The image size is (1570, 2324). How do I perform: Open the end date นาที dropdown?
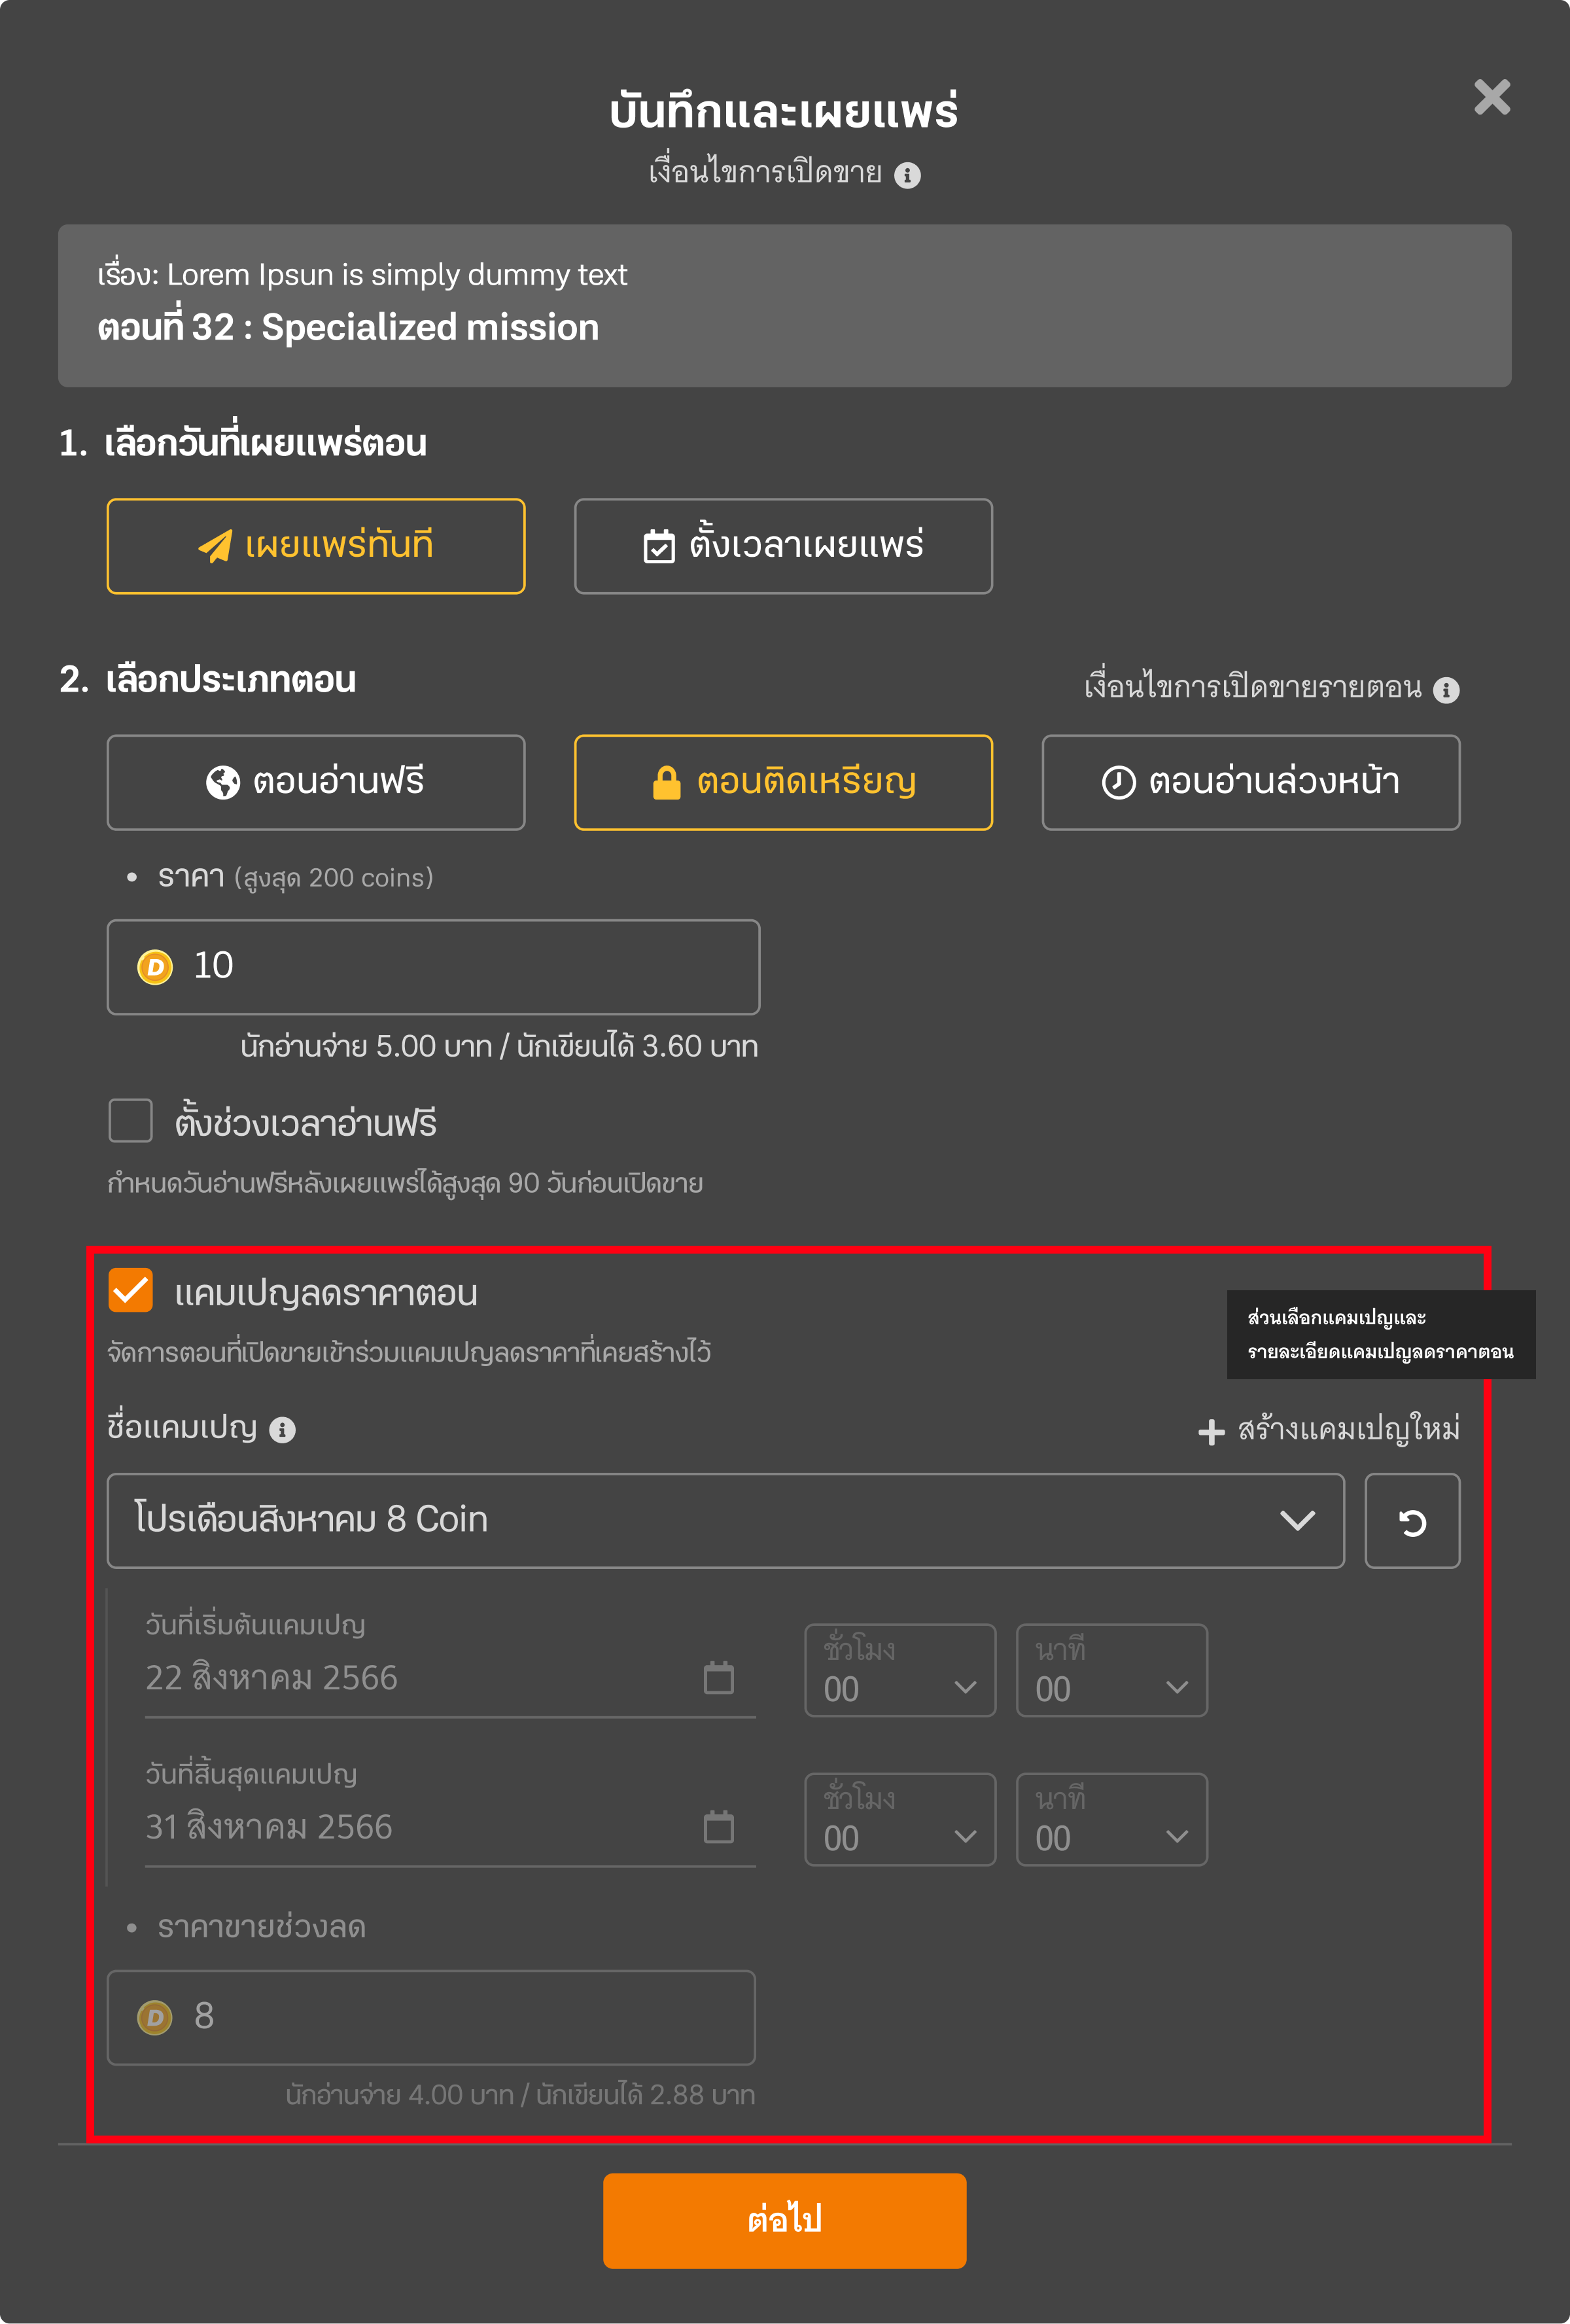1112,1819
